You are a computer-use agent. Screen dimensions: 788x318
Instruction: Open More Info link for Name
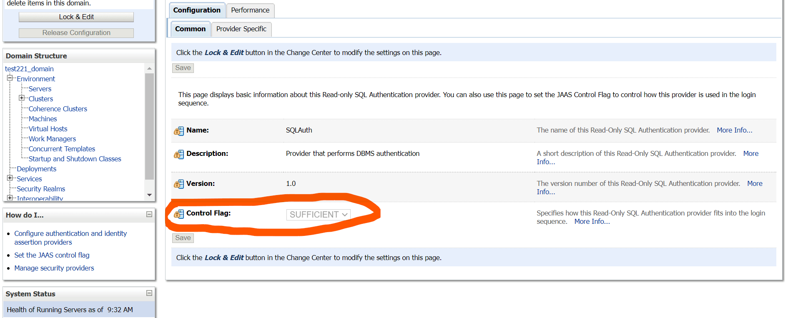(734, 130)
